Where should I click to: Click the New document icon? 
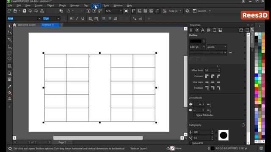pos(9,11)
